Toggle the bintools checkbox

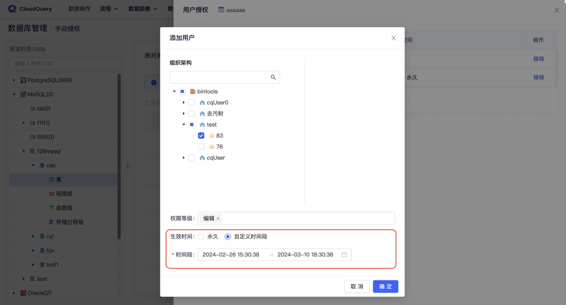coord(182,92)
